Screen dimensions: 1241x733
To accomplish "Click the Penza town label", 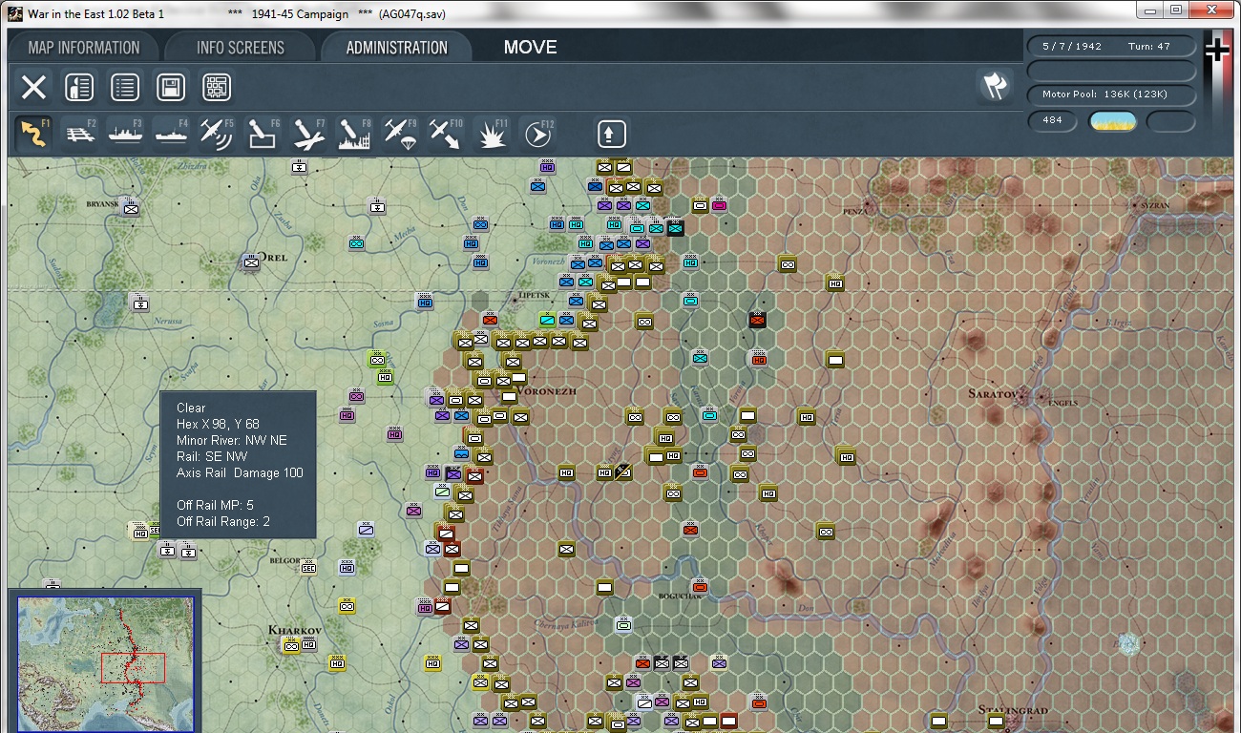I will [855, 211].
